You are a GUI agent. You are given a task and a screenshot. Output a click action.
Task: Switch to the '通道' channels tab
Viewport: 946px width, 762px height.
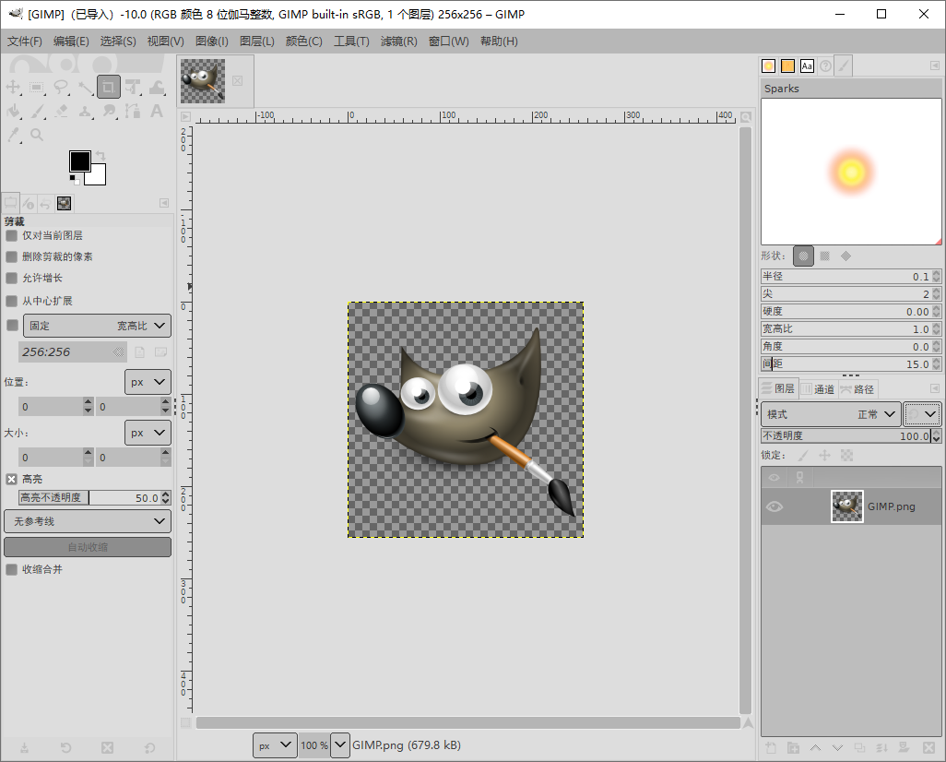818,389
